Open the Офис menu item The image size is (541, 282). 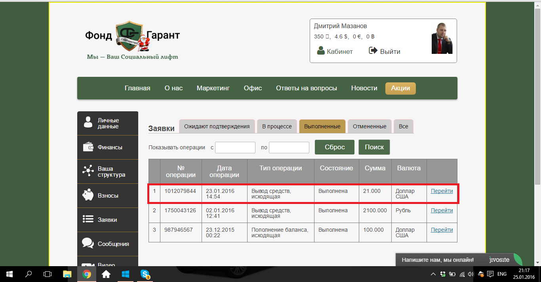click(x=253, y=88)
